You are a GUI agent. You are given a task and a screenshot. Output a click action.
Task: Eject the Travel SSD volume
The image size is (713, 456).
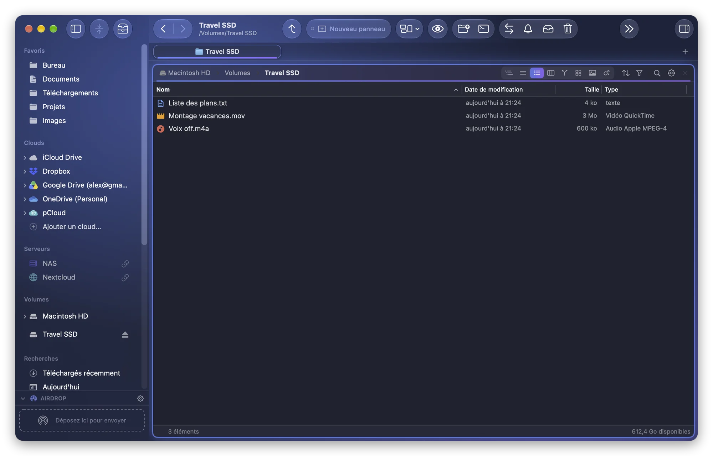125,335
